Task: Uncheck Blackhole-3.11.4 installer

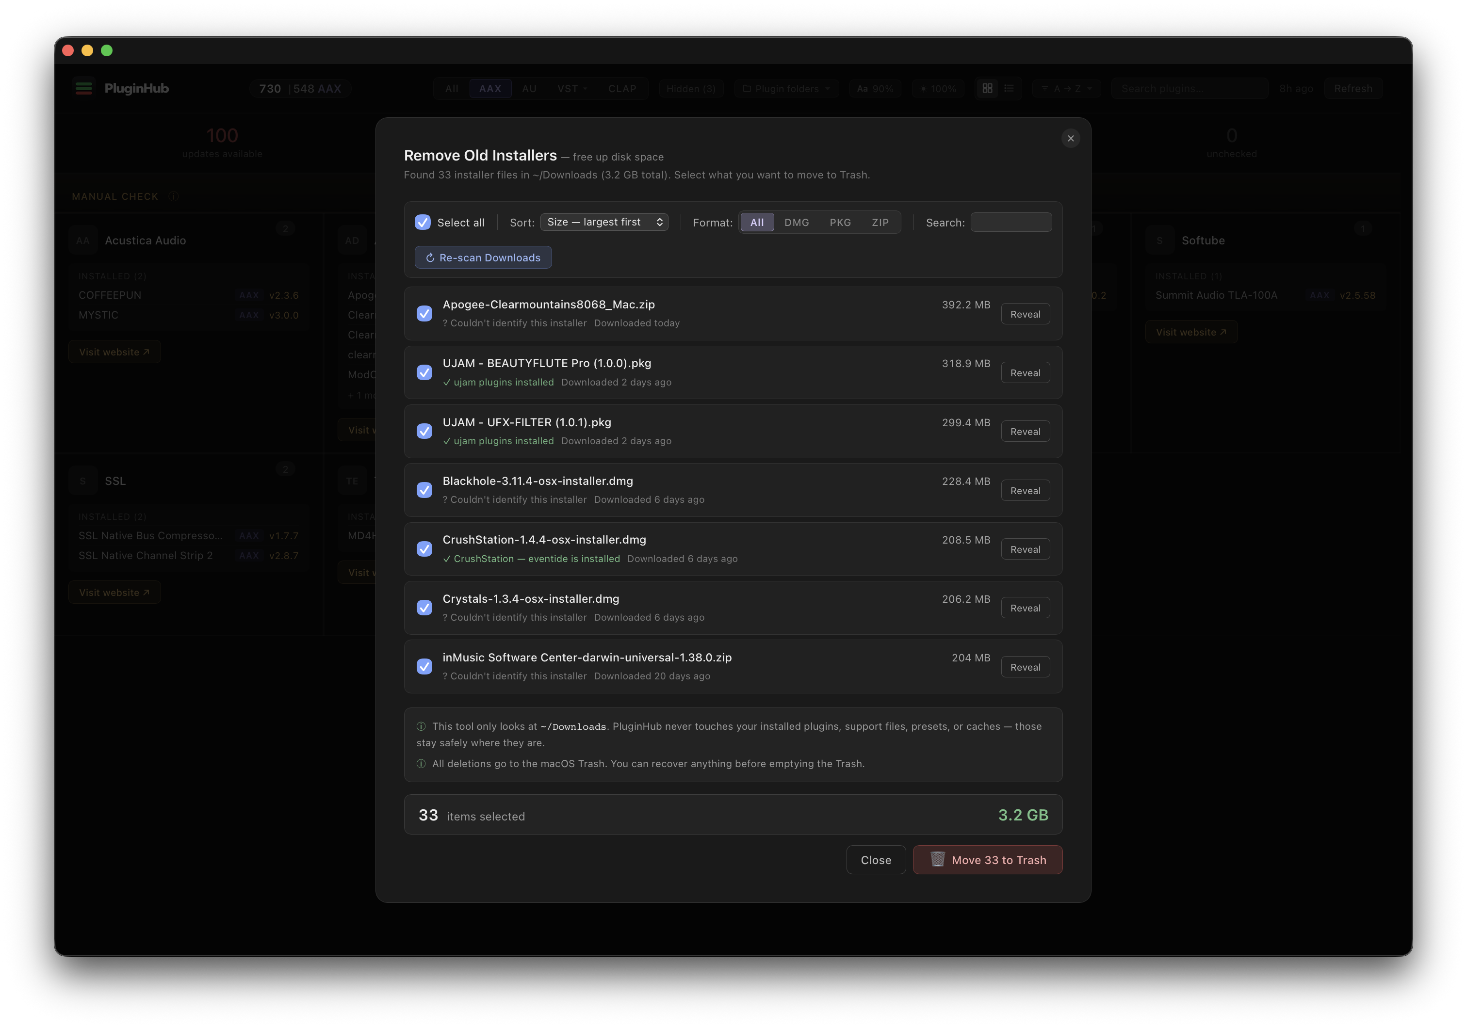Action: [424, 490]
